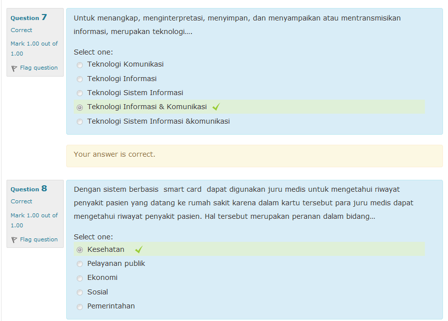
Task: Click the question text starting 'Dengan sistem berbasis smart card'
Action: point(243,203)
